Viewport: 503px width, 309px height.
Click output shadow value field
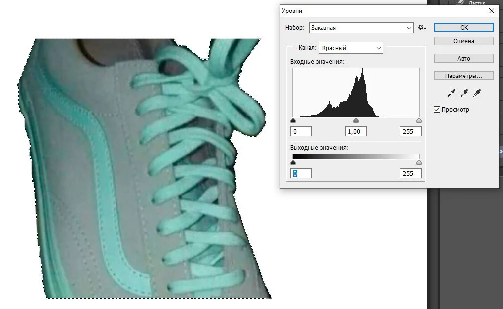click(301, 174)
